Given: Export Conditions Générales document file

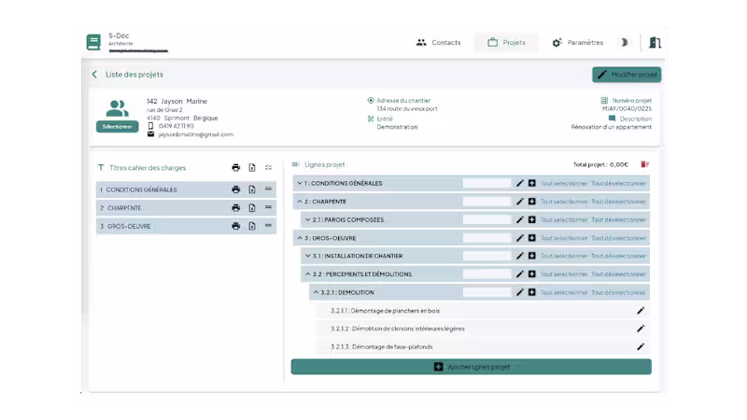Looking at the screenshot, I should pos(252,189).
